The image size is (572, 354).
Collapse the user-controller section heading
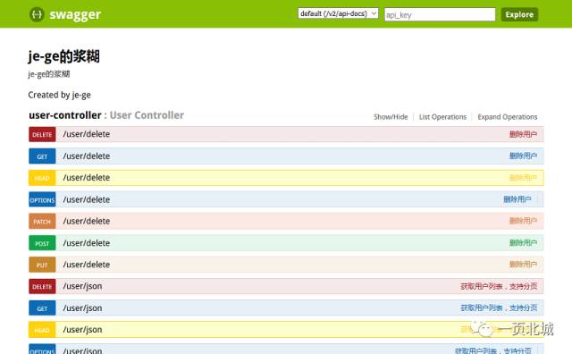pyautogui.click(x=65, y=115)
